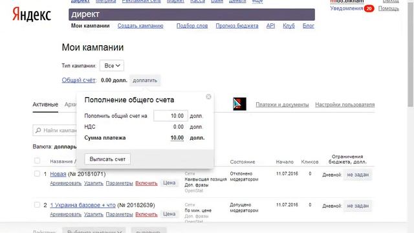Click the Помощь link
Viewport: 414px width, 233px height.
(388, 8)
